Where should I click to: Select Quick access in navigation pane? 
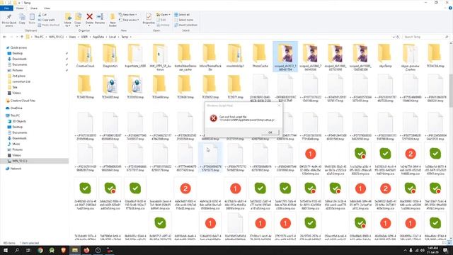coord(18,47)
